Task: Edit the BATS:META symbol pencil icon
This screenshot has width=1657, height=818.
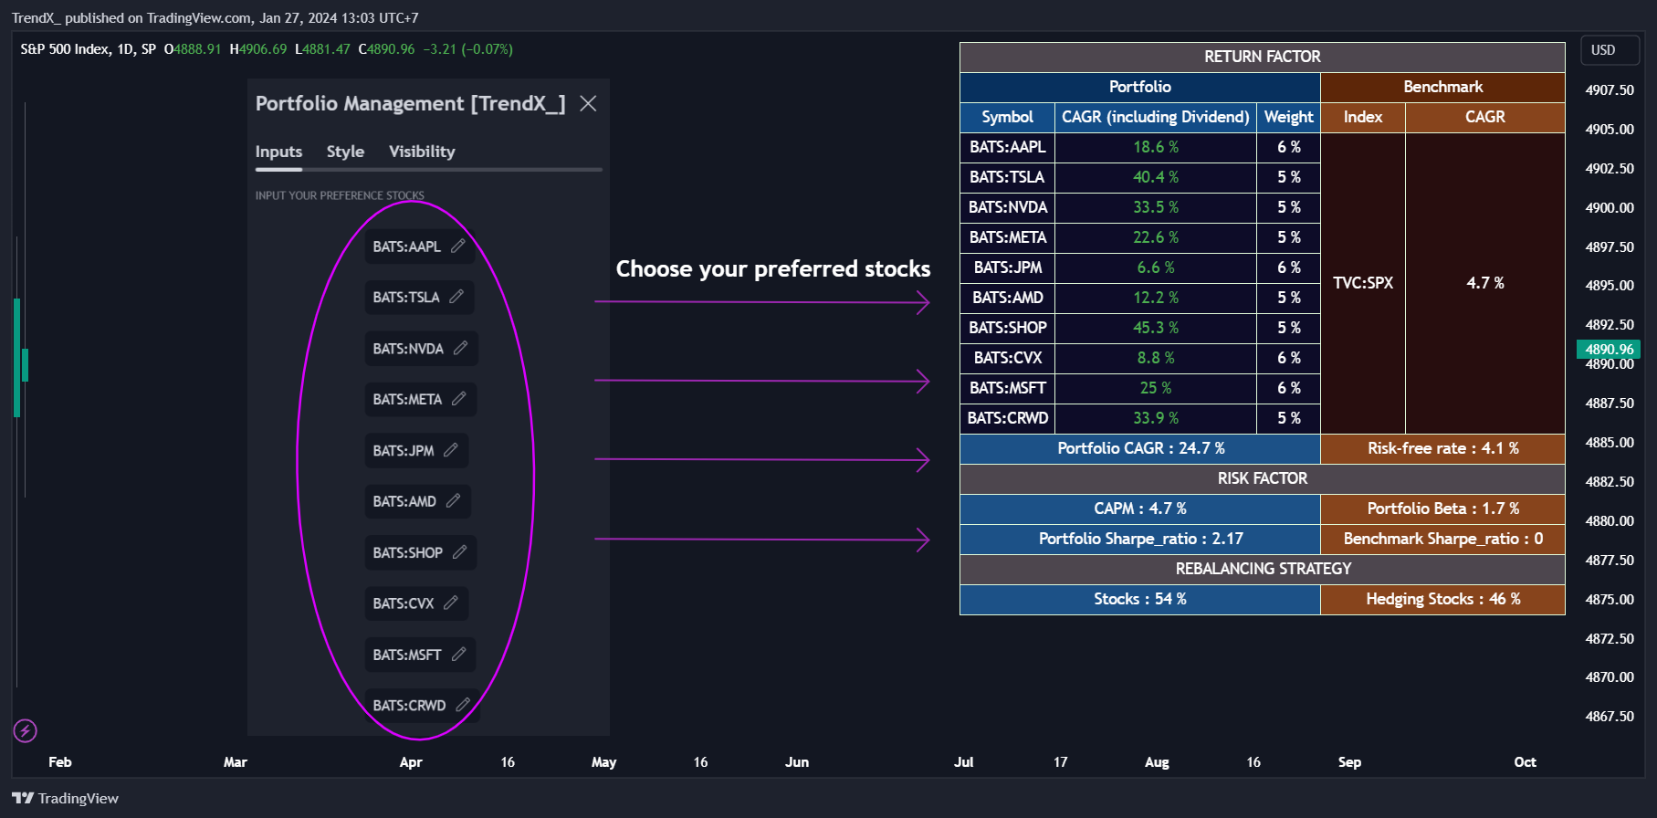Action: point(458,399)
